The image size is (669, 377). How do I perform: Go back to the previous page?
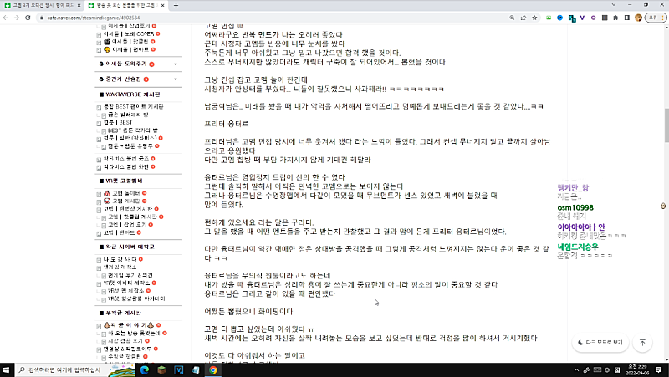(6, 18)
